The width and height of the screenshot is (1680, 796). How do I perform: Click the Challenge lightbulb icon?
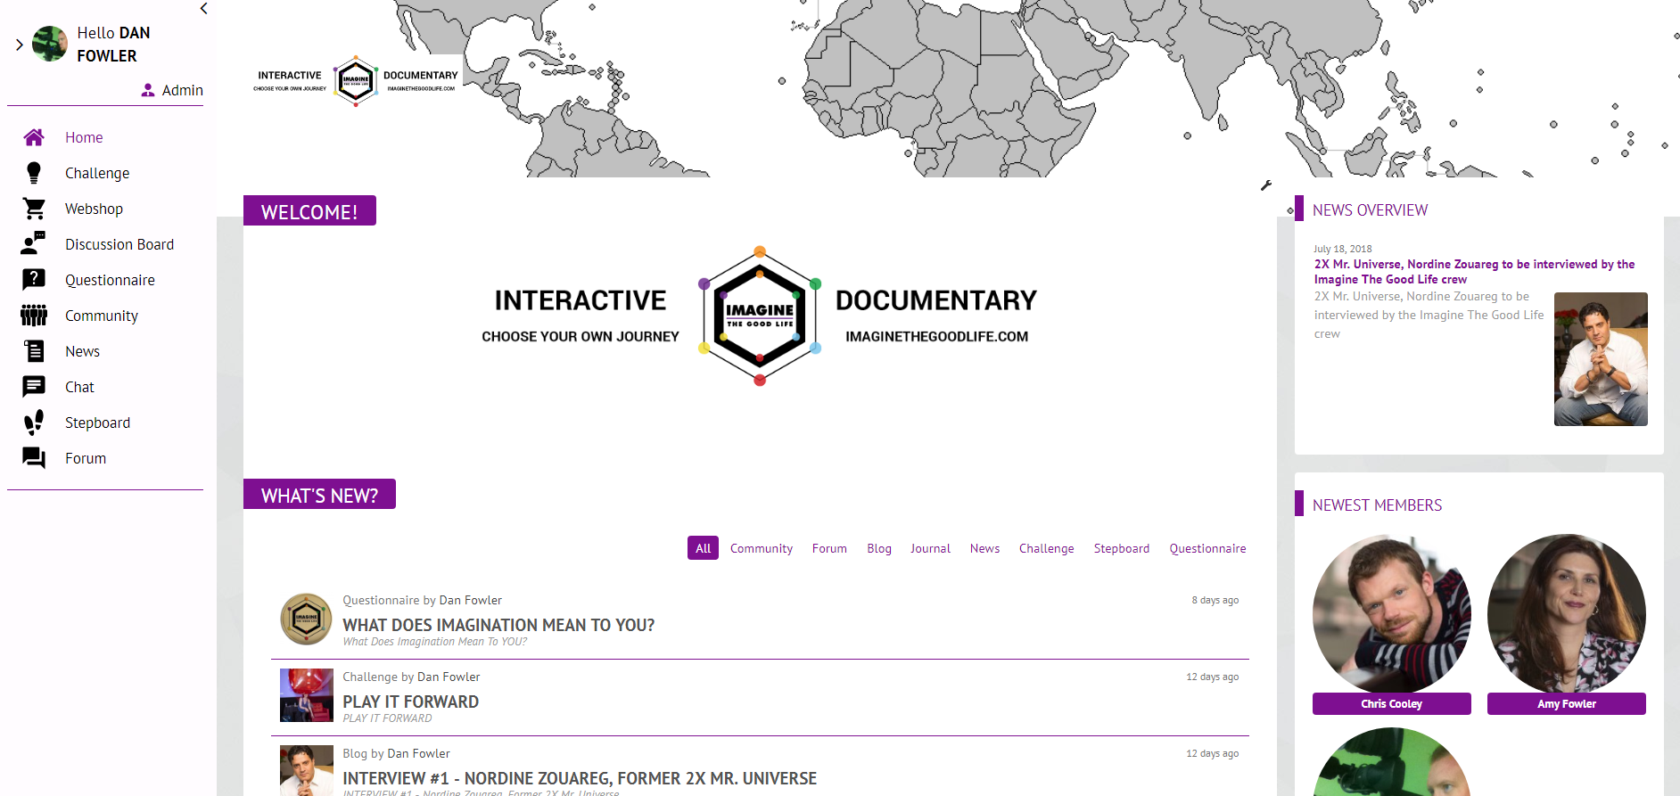click(34, 173)
